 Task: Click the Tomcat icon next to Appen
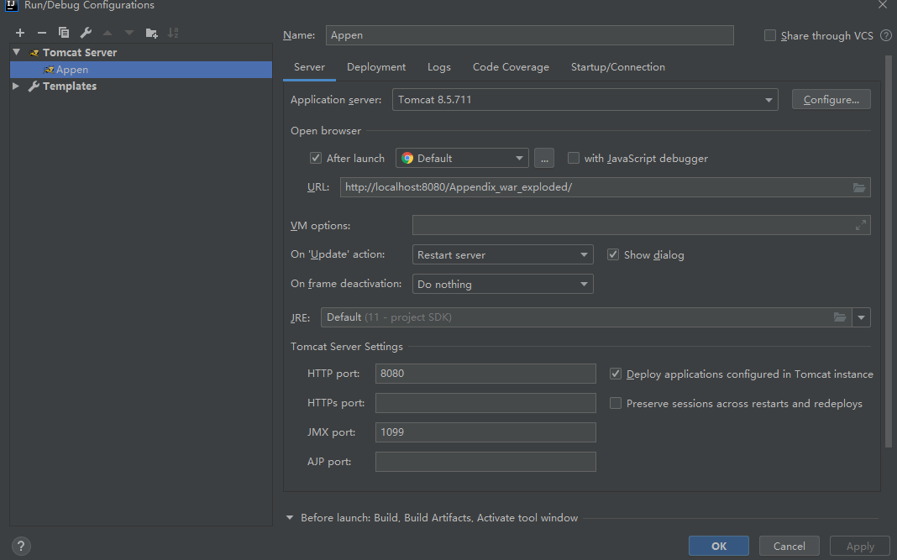pyautogui.click(x=49, y=70)
